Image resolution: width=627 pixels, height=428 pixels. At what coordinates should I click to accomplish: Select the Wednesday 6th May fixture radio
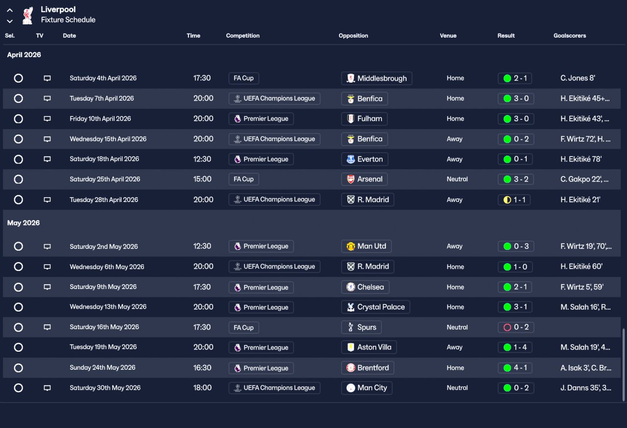coord(18,267)
